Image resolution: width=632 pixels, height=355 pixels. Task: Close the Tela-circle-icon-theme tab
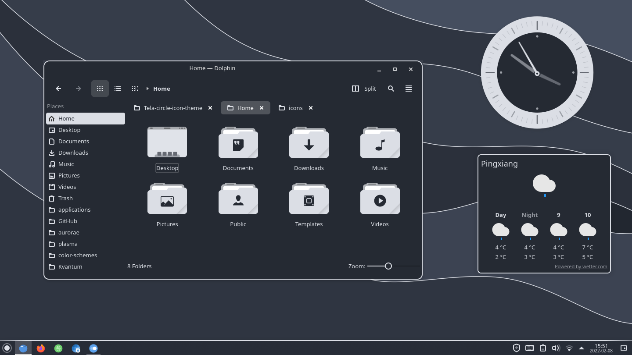coord(210,108)
